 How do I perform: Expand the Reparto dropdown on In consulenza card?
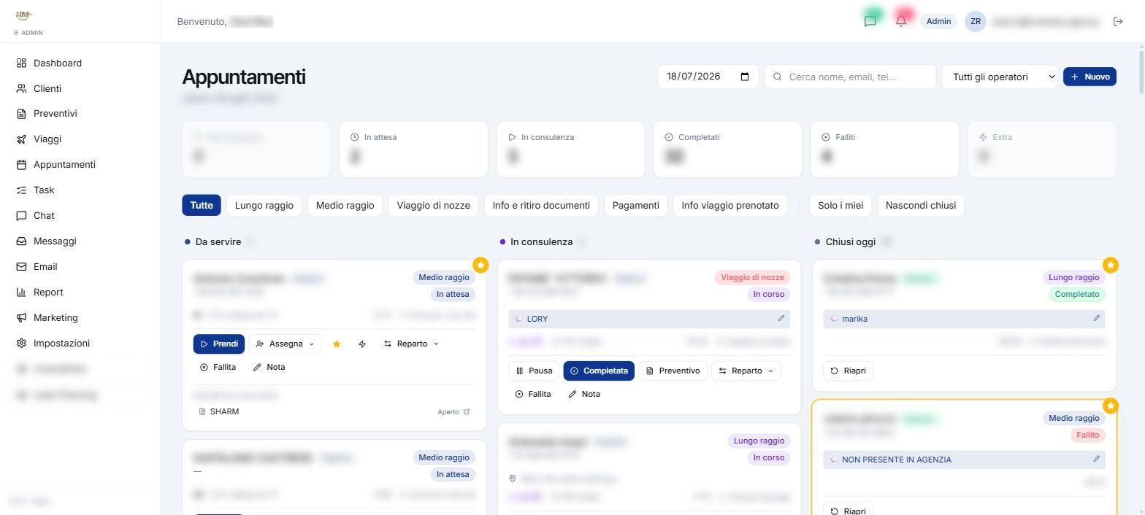pos(746,371)
